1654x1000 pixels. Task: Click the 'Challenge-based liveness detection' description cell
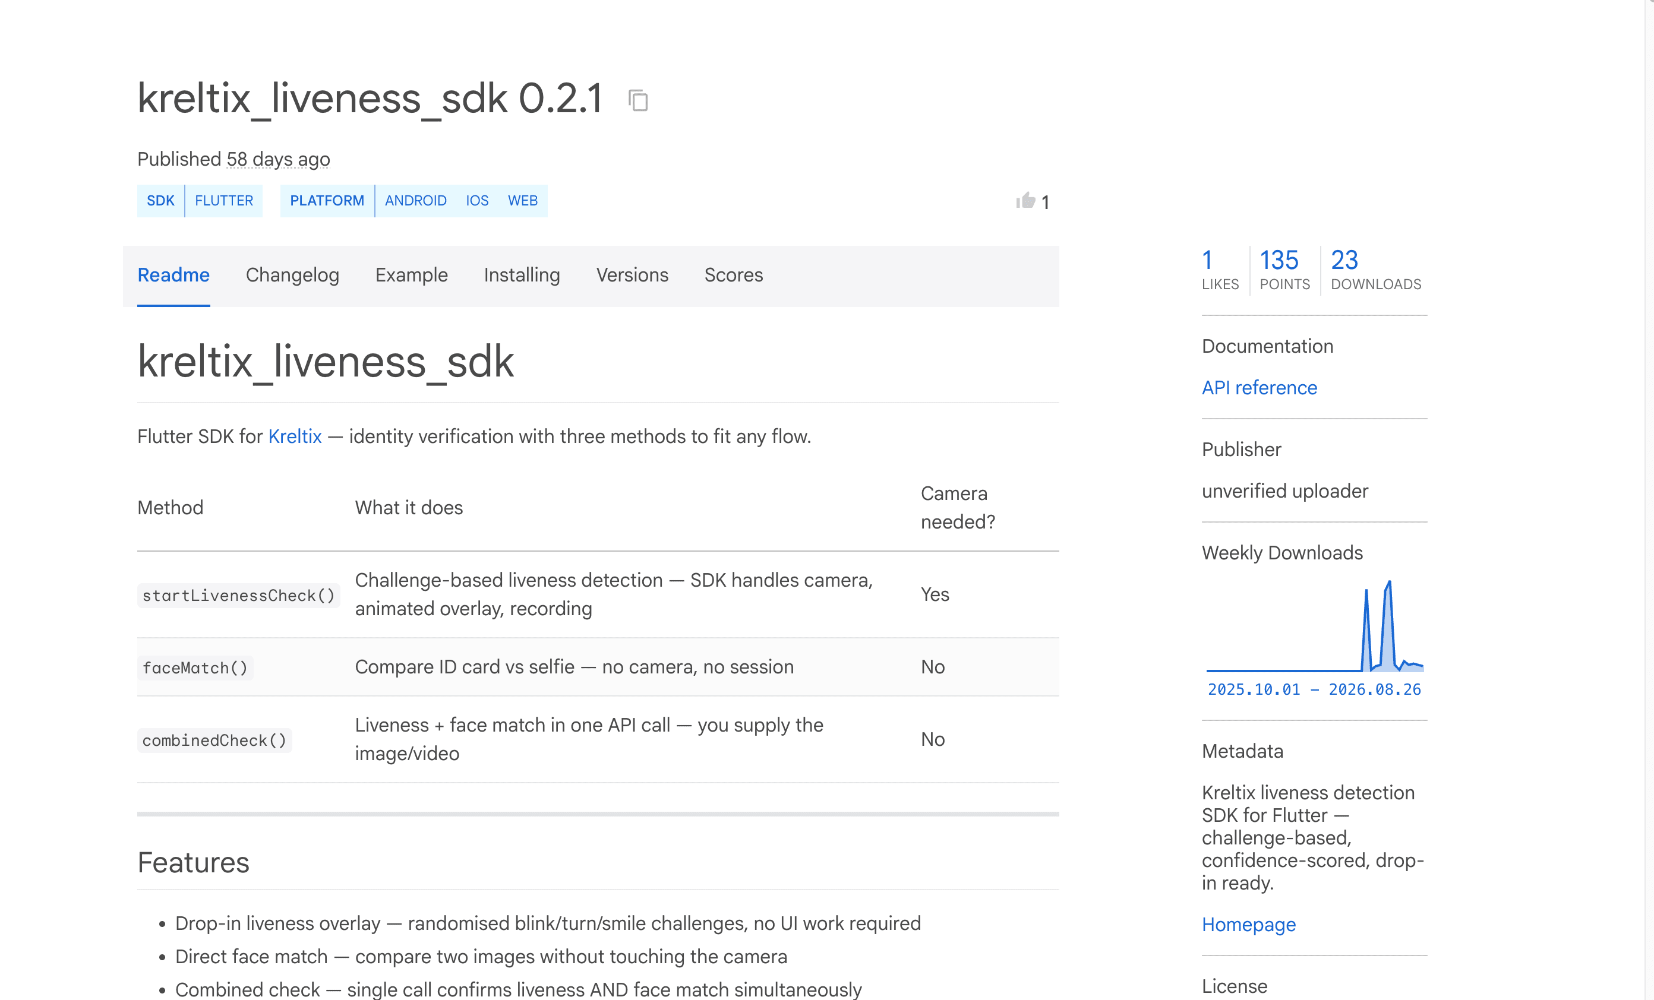tap(614, 594)
